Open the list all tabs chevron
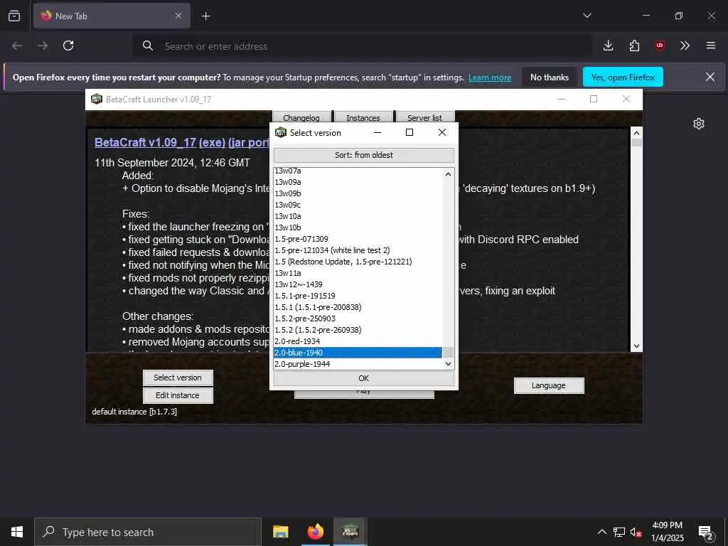 (587, 16)
